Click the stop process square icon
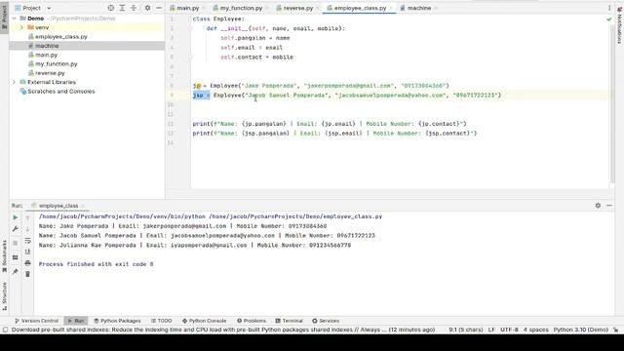This screenshot has width=624, height=351. (x=16, y=243)
